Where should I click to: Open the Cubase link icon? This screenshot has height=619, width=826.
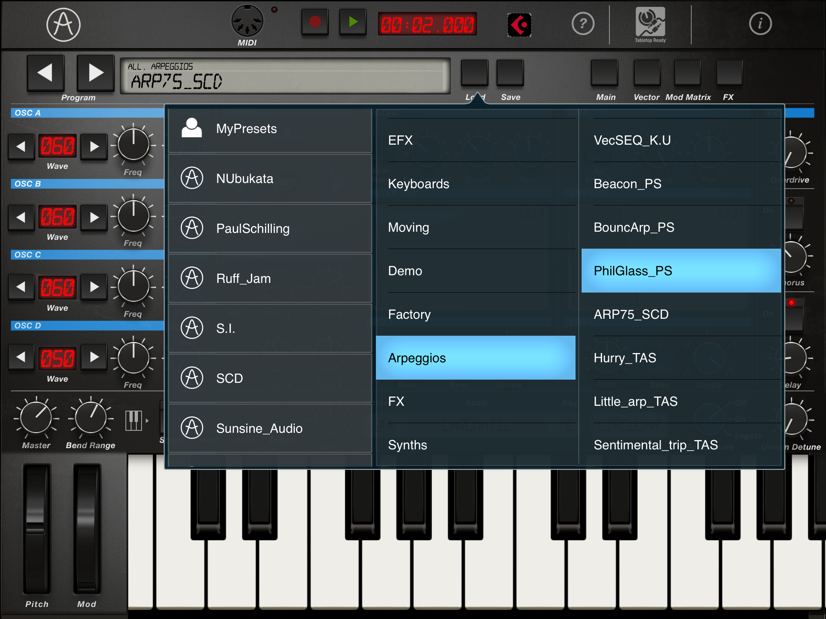pyautogui.click(x=519, y=25)
